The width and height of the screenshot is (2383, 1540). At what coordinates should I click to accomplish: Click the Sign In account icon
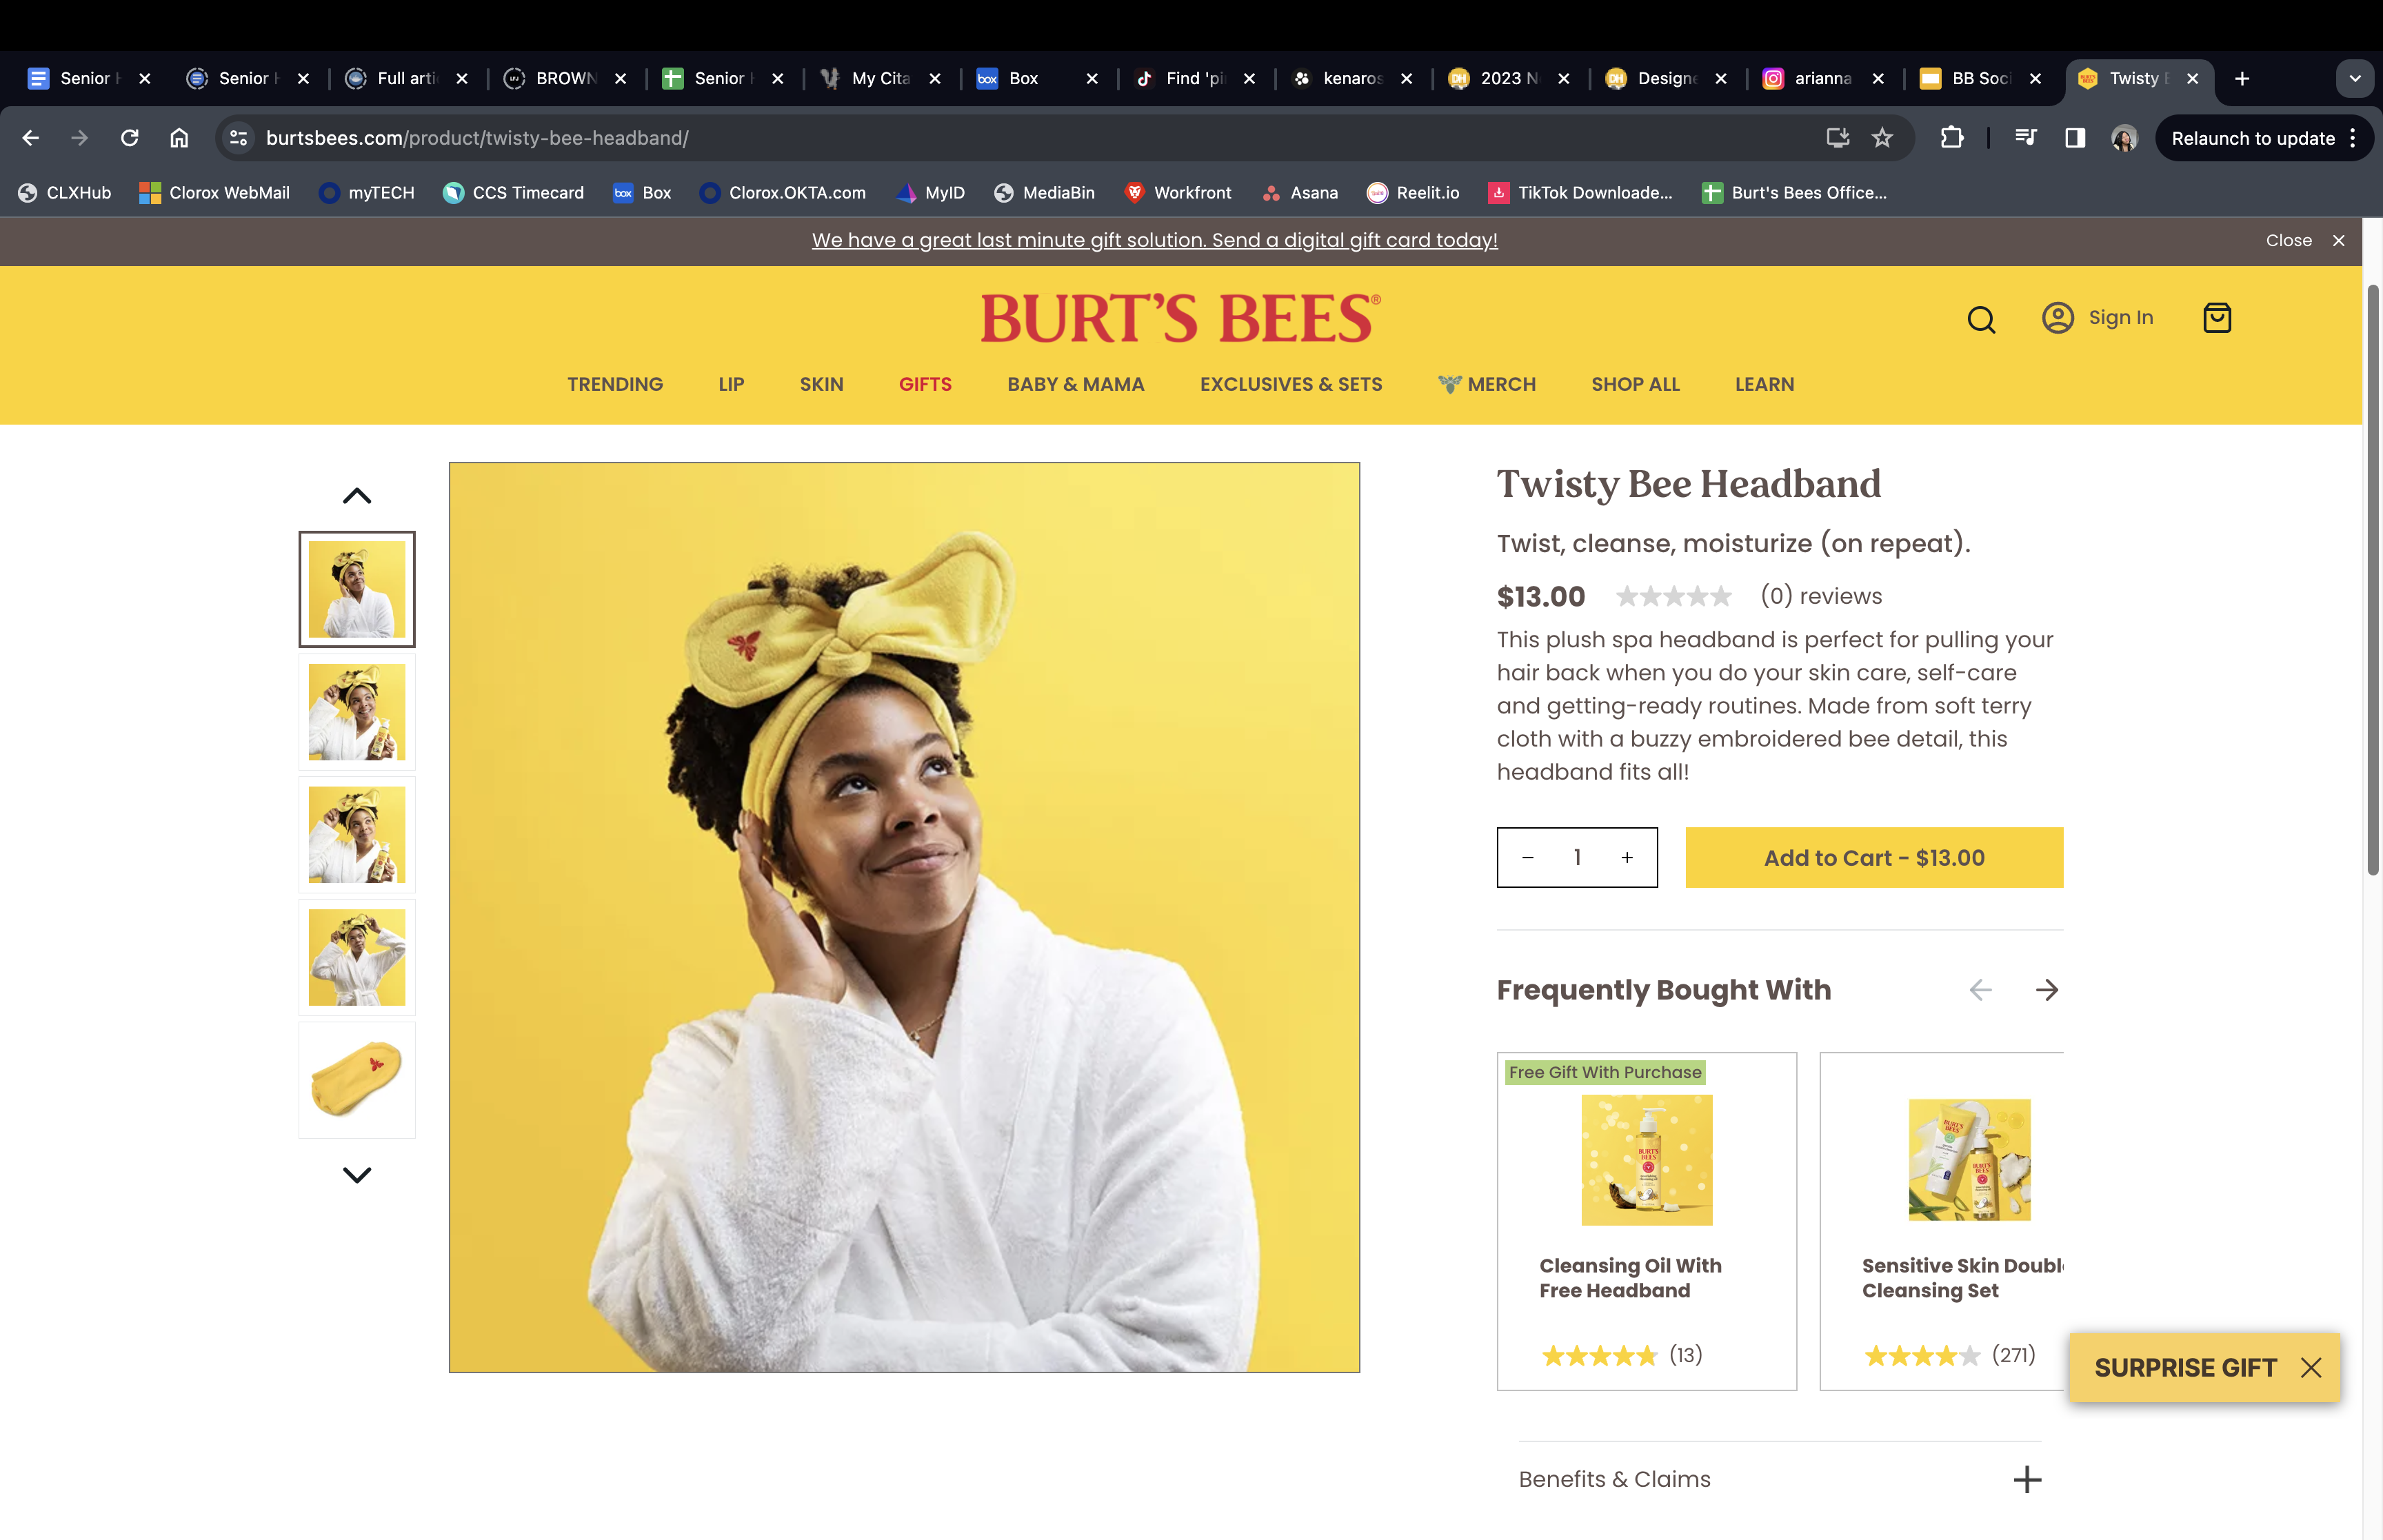click(2057, 317)
